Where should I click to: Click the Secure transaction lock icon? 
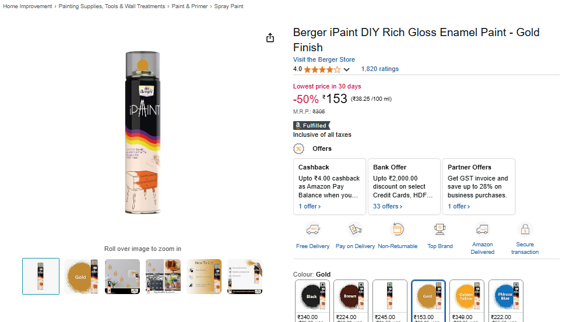click(525, 229)
